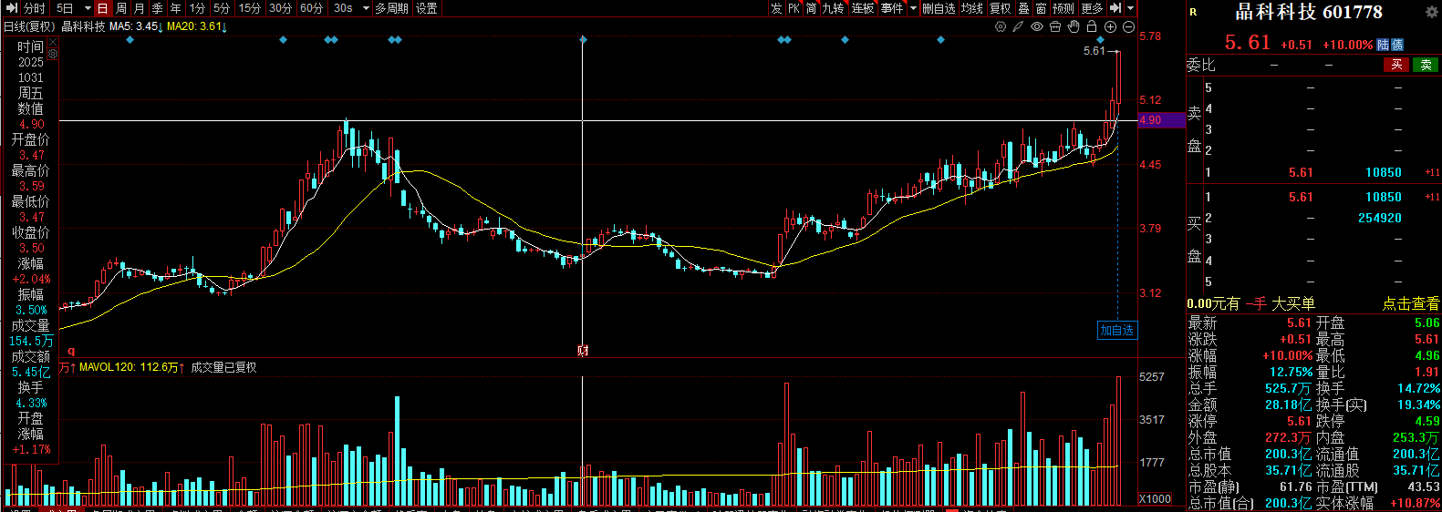Screen dimensions: 1442x512
Task: Switch to the 15分 timeframe tab
Action: pos(250,8)
